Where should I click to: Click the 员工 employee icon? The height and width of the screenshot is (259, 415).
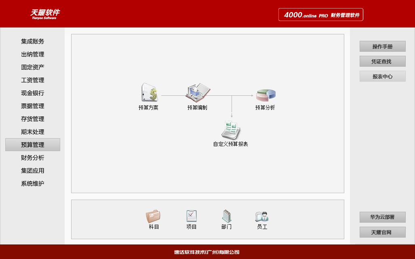262,217
